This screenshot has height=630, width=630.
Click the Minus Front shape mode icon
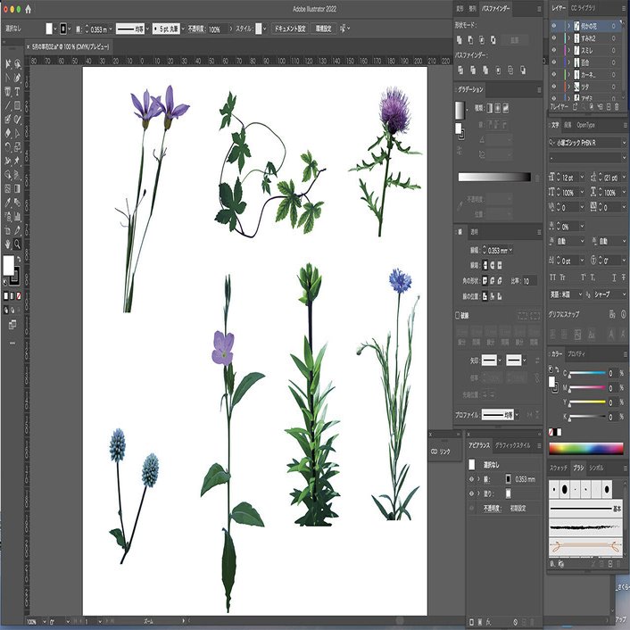point(470,40)
